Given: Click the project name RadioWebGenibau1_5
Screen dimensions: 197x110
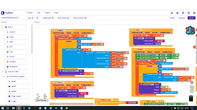Looking at the screenshot, I should [x=10, y=18].
